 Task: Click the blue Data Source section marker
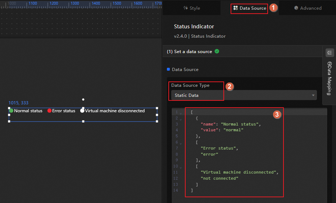(x=168, y=69)
